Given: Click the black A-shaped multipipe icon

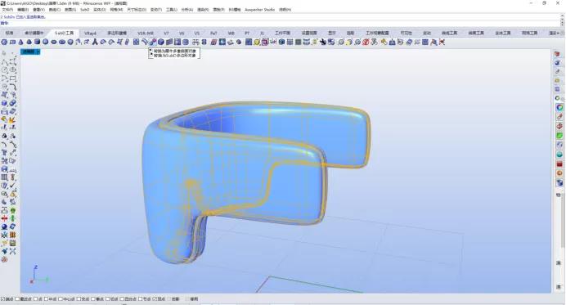Looking at the screenshot, I should tap(95, 42).
